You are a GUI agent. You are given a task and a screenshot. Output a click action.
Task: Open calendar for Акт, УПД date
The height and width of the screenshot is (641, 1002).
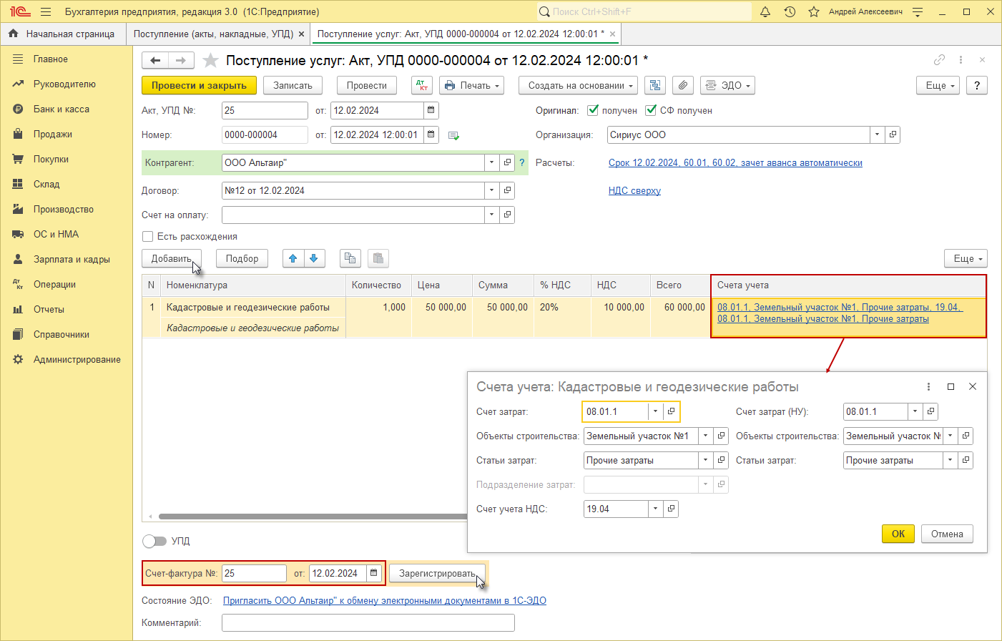pyautogui.click(x=431, y=110)
